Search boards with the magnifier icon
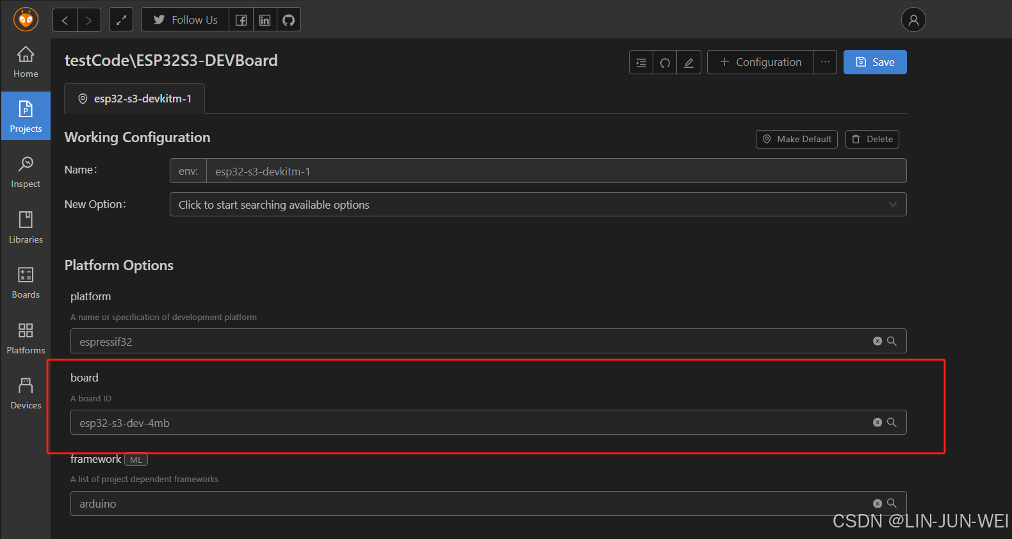This screenshot has height=539, width=1012. coord(892,422)
